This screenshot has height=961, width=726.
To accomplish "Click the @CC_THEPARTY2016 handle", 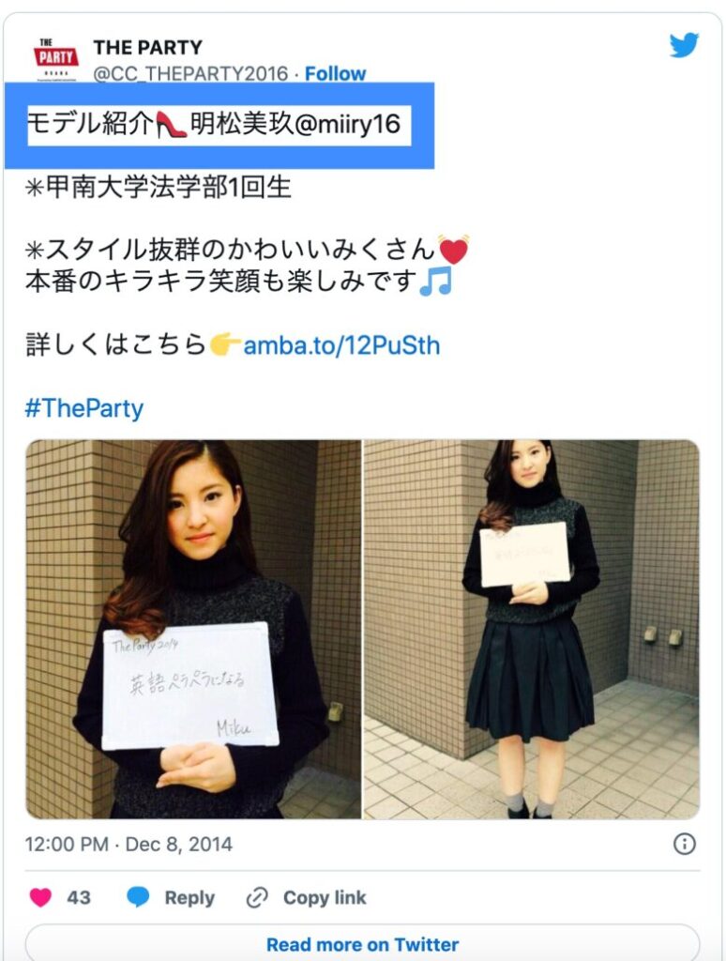I will tap(190, 73).
